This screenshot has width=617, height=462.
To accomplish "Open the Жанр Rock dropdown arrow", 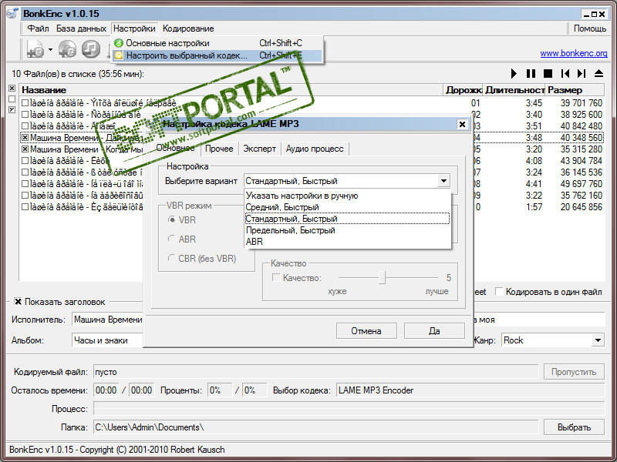I will pyautogui.click(x=598, y=340).
